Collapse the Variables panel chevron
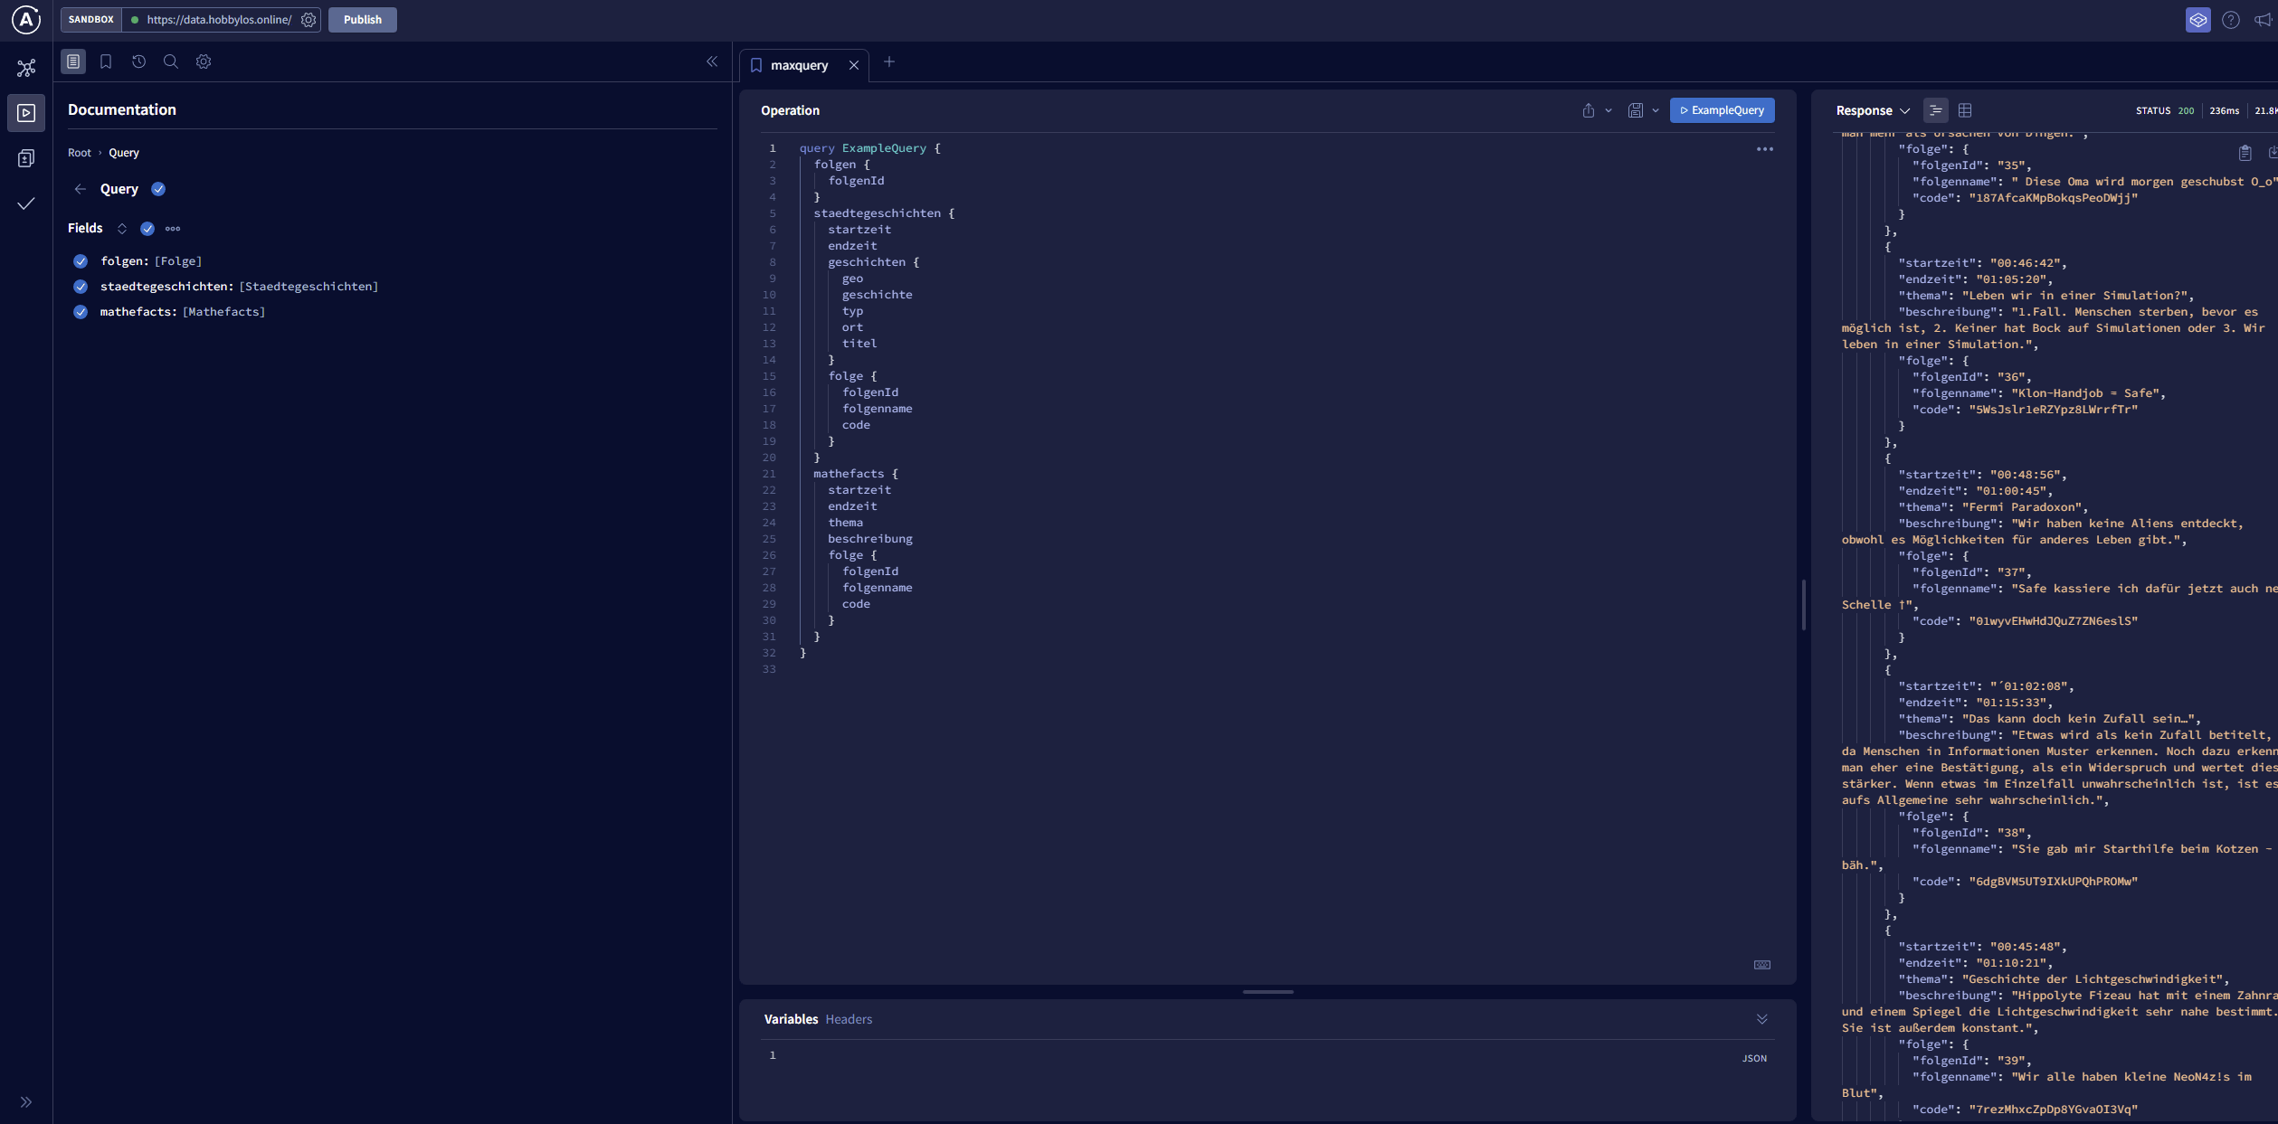This screenshot has height=1124, width=2278. (1762, 1019)
